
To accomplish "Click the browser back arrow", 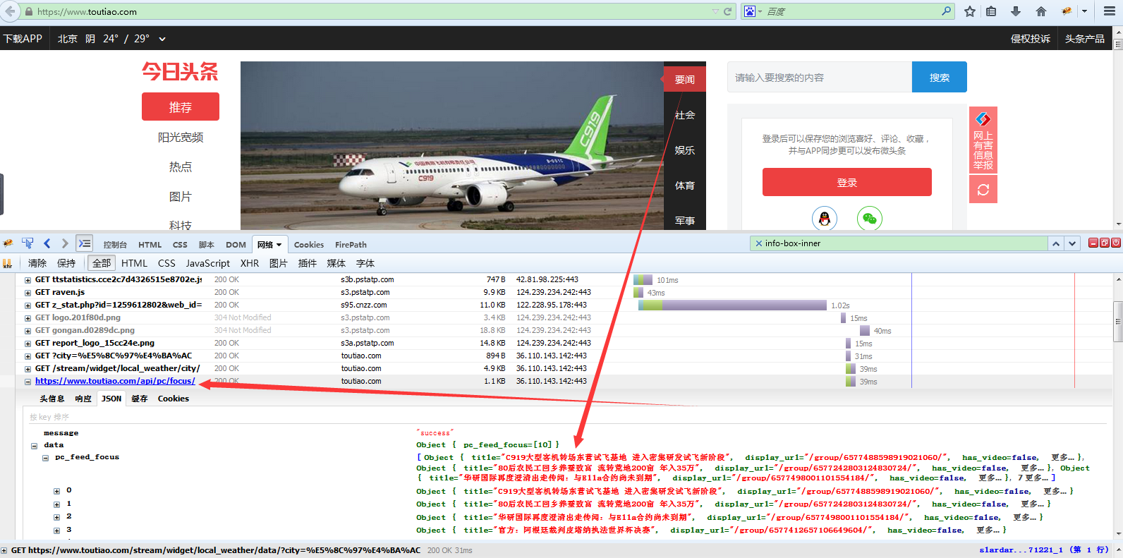I will coord(10,11).
